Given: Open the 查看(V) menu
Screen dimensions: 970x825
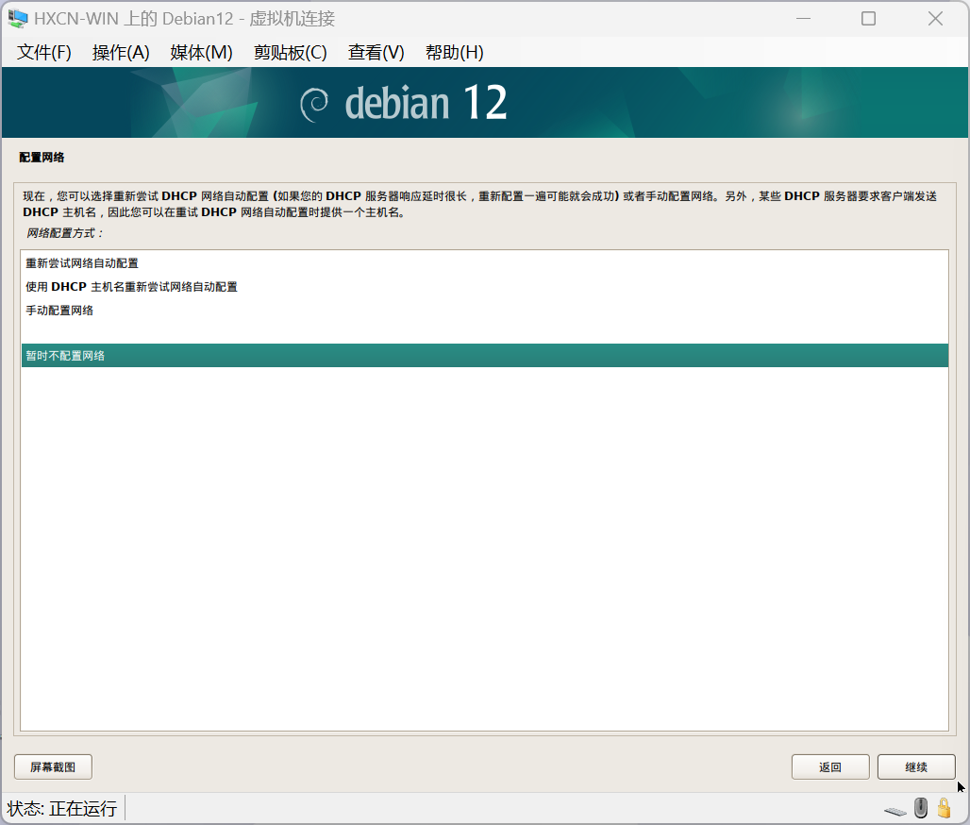Looking at the screenshot, I should pyautogui.click(x=376, y=53).
